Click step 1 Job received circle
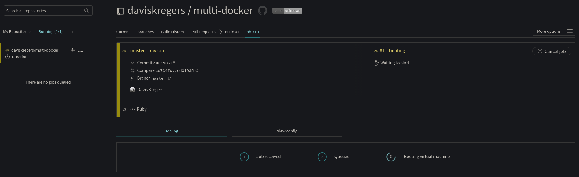The width and height of the screenshot is (579, 177). point(244,157)
